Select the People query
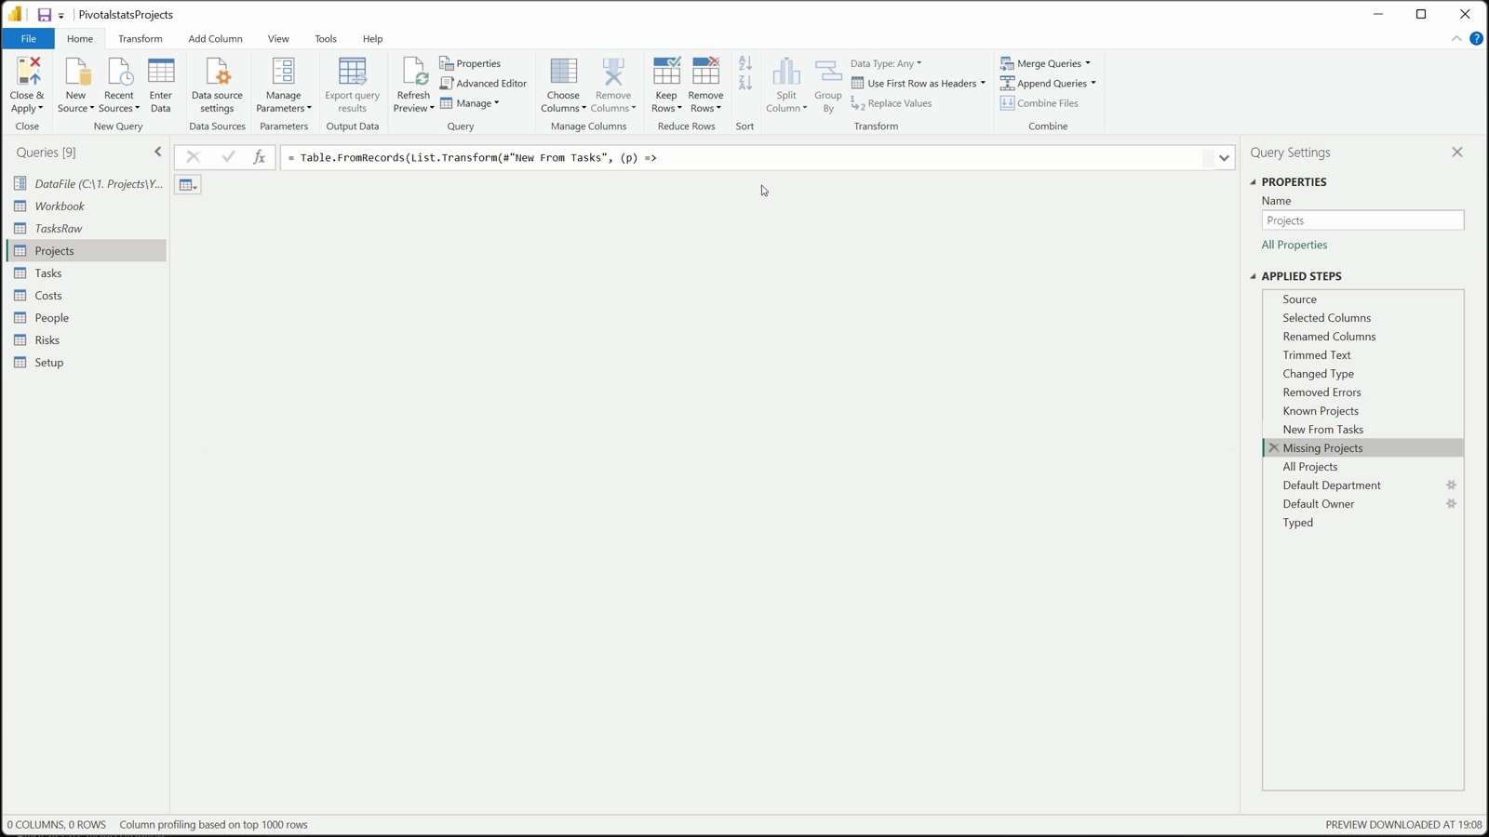Viewport: 1489px width, 837px height. (87, 318)
